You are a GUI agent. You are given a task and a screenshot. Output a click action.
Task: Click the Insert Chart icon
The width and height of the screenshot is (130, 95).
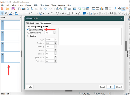coord(101,9)
